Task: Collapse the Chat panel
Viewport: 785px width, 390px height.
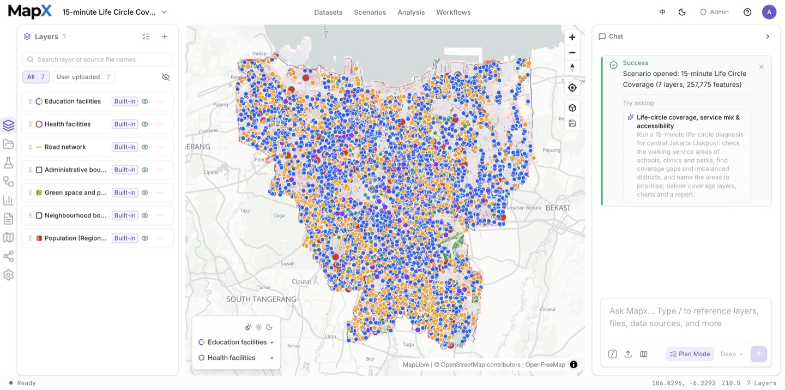Action: (x=768, y=37)
